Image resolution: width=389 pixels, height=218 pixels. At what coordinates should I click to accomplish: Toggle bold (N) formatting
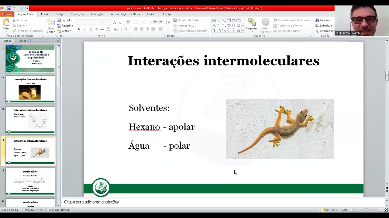tap(79, 29)
